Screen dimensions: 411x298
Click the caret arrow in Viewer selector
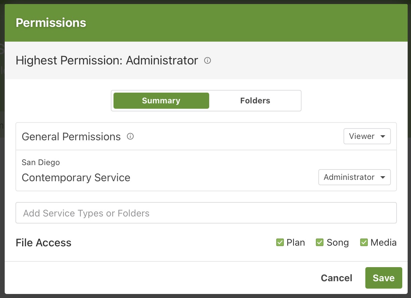(x=382, y=137)
